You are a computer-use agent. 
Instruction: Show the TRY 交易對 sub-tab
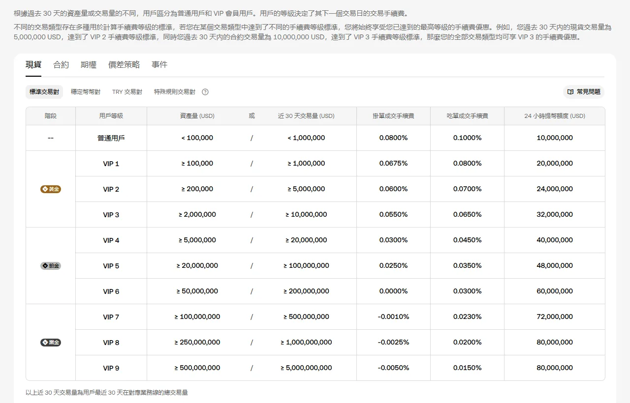point(127,92)
